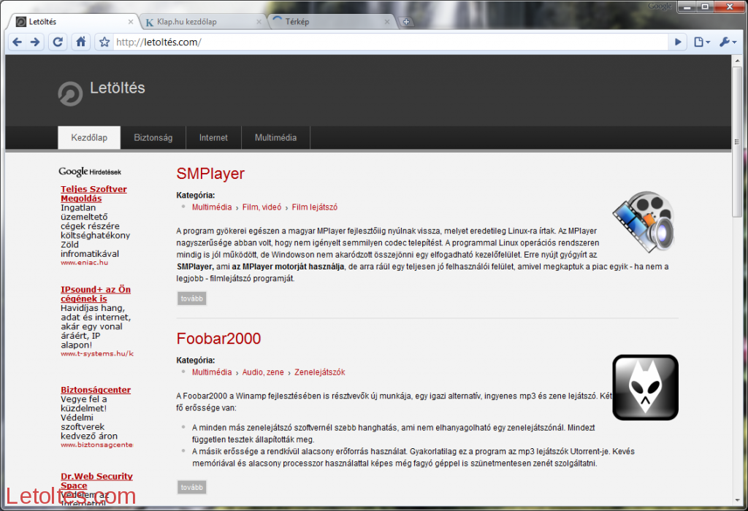The height and width of the screenshot is (511, 748).
Task: Click the address bar URL field
Action: coord(390,42)
